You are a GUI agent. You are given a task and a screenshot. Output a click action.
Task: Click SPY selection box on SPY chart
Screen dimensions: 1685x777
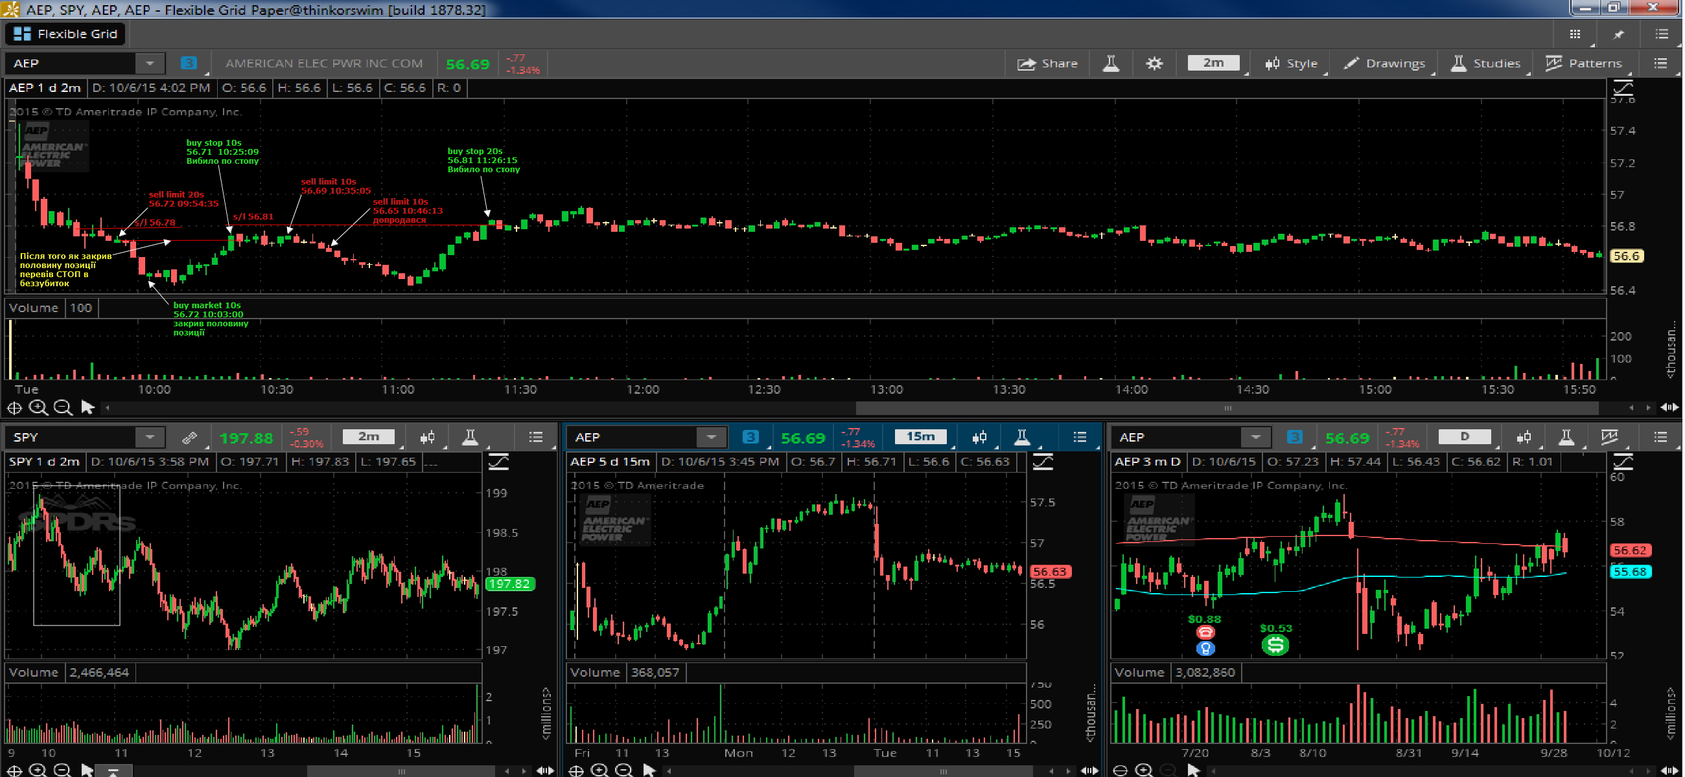[76, 556]
